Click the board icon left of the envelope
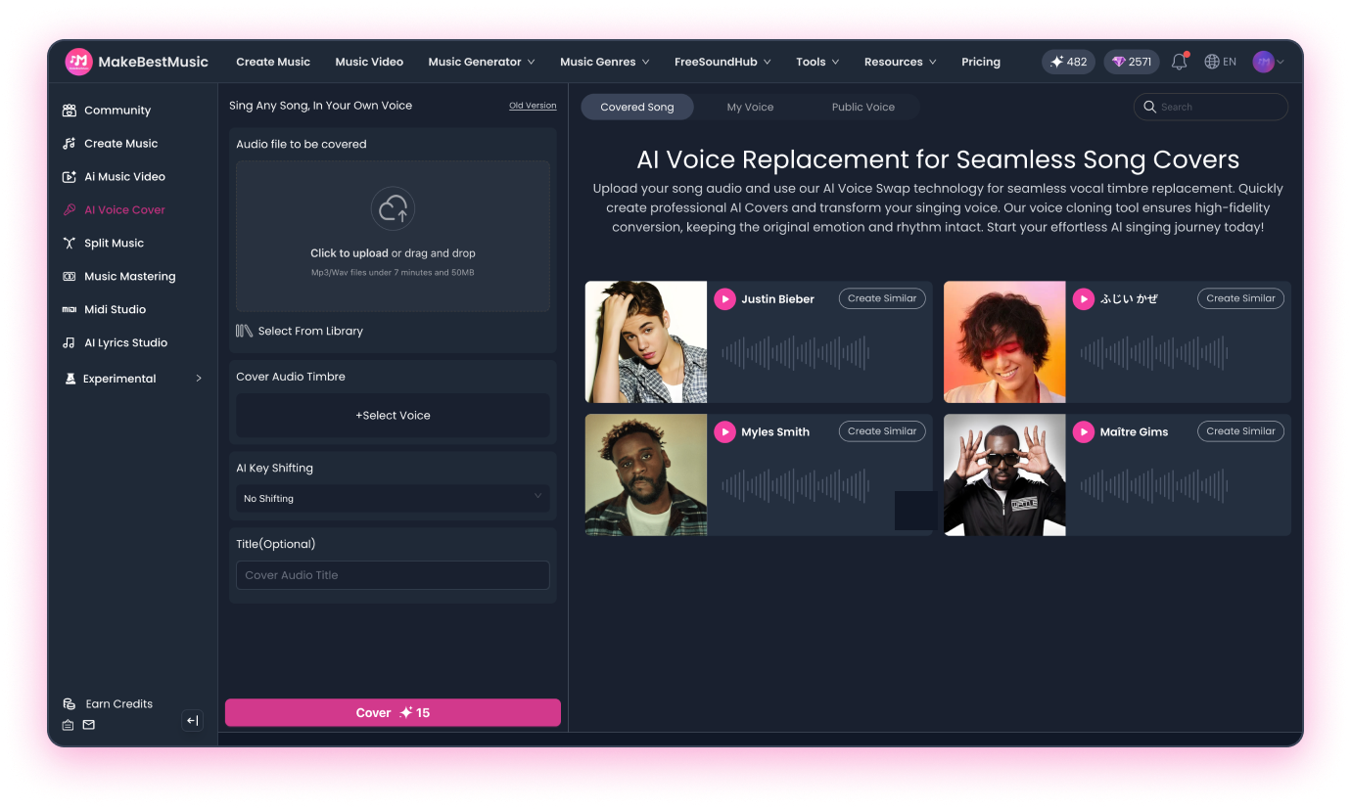The image size is (1351, 810). point(68,725)
